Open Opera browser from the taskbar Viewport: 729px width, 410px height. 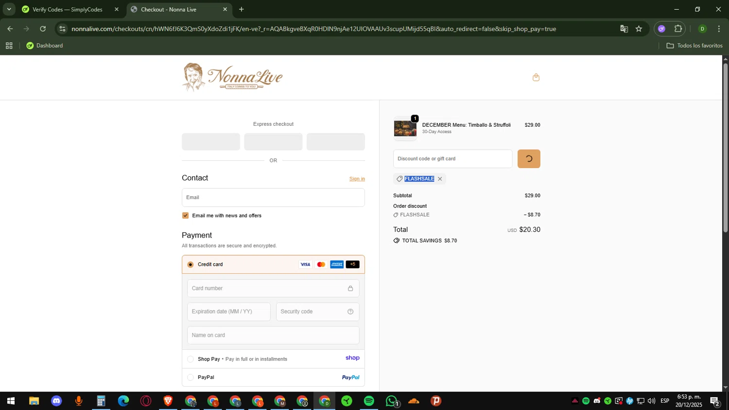[x=146, y=401]
